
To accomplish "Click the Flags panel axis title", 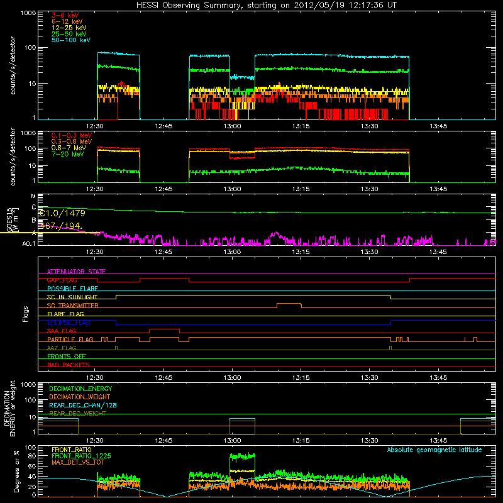I will click(x=26, y=314).
